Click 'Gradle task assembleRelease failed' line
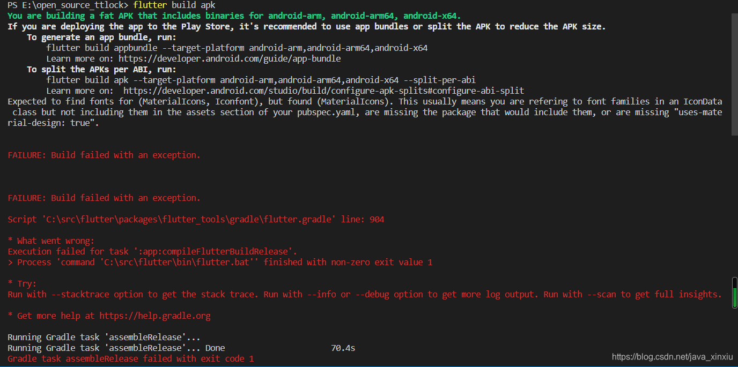 pyautogui.click(x=130, y=358)
